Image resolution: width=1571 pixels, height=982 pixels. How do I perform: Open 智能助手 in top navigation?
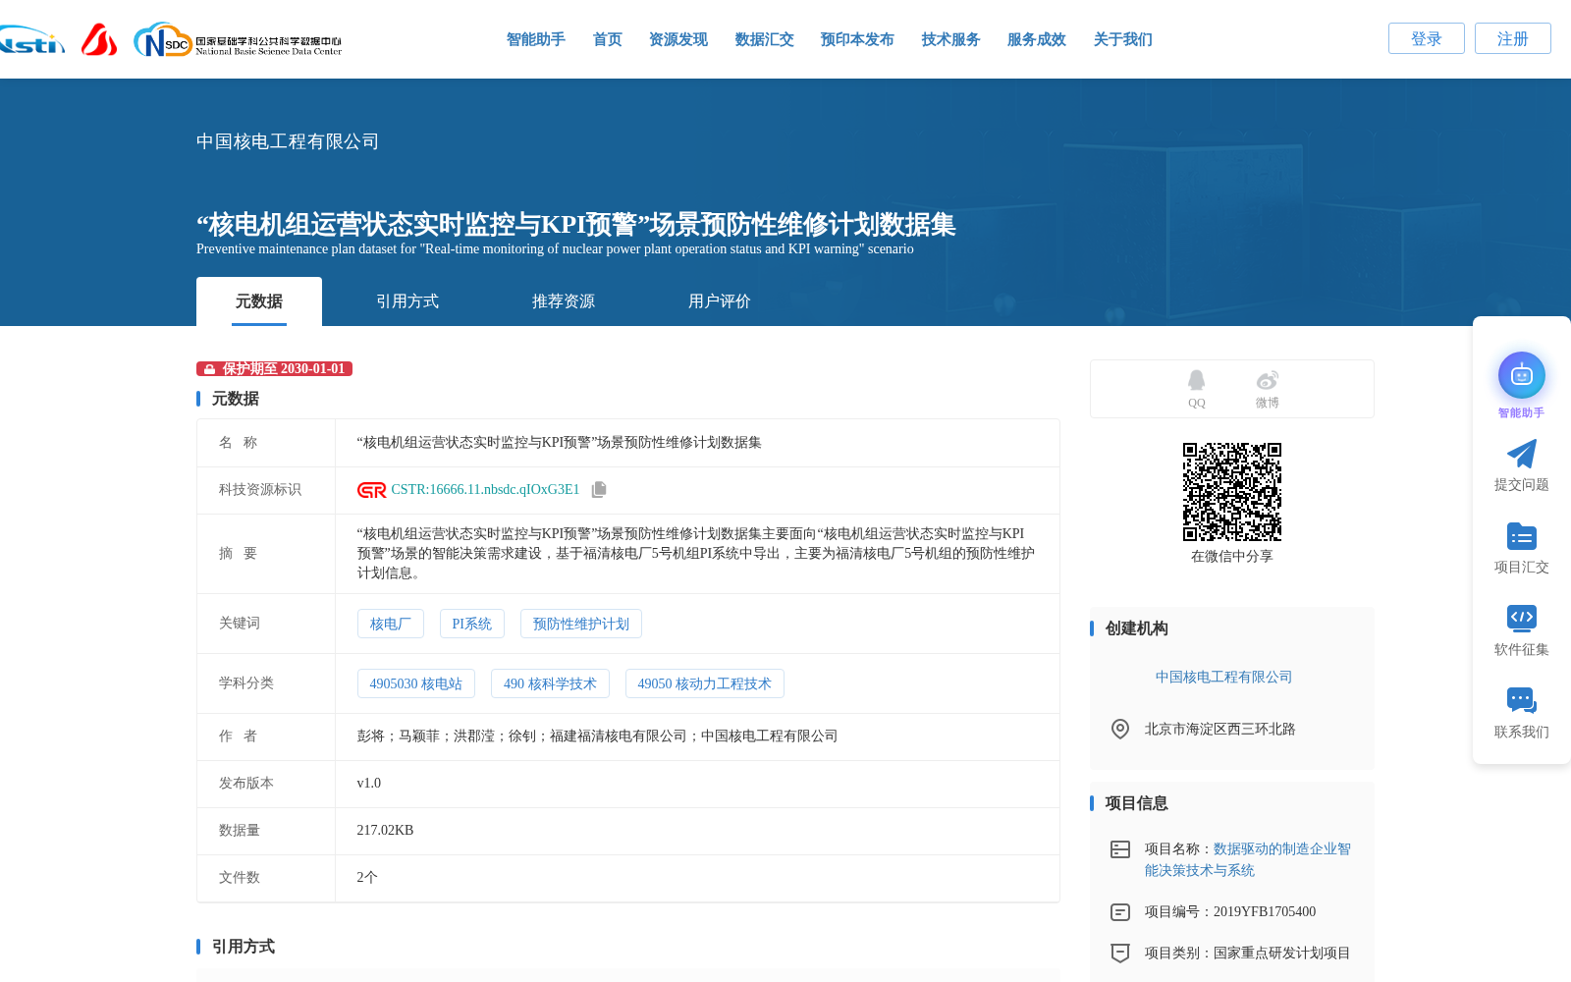[x=536, y=39]
